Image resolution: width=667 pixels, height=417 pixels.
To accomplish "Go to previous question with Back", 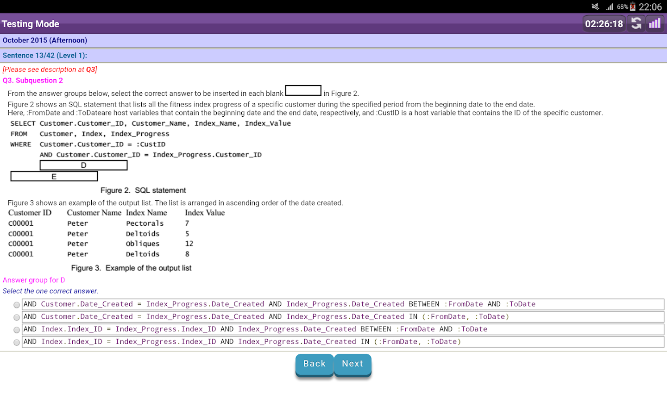I will point(315,365).
